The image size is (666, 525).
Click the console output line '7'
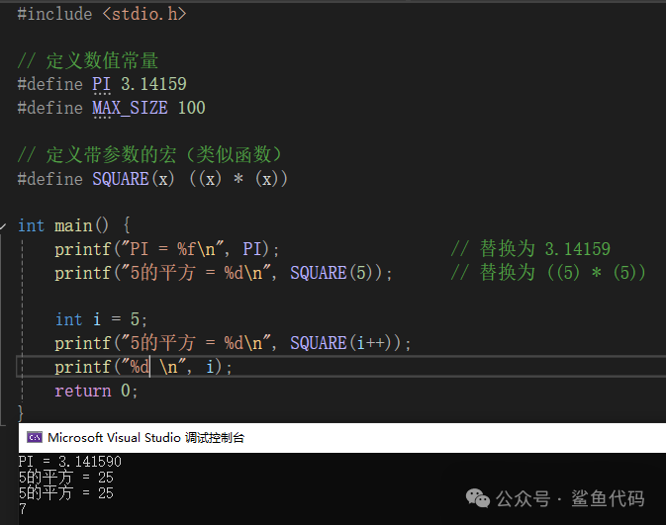(x=23, y=509)
